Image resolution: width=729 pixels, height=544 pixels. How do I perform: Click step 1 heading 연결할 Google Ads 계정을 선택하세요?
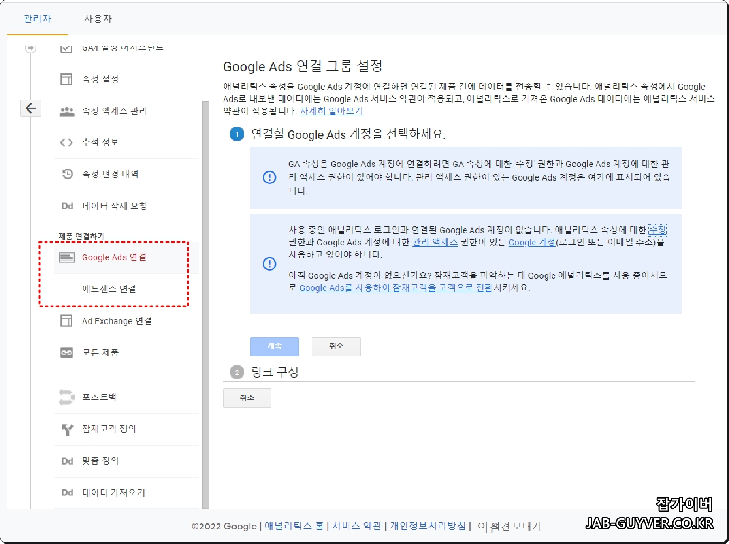point(348,134)
